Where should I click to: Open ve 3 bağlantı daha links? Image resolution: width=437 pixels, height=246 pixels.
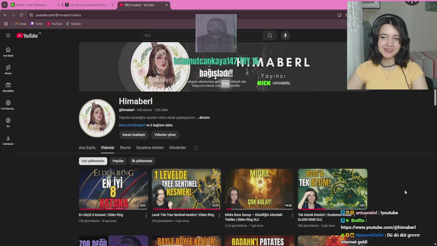(159, 125)
